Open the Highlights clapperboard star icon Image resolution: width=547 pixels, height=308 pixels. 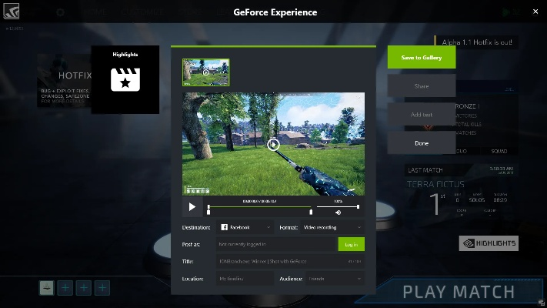pyautogui.click(x=125, y=80)
